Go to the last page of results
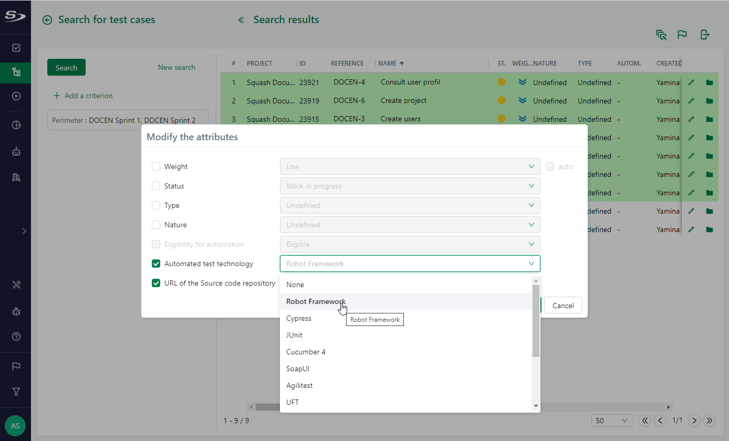 (710, 421)
